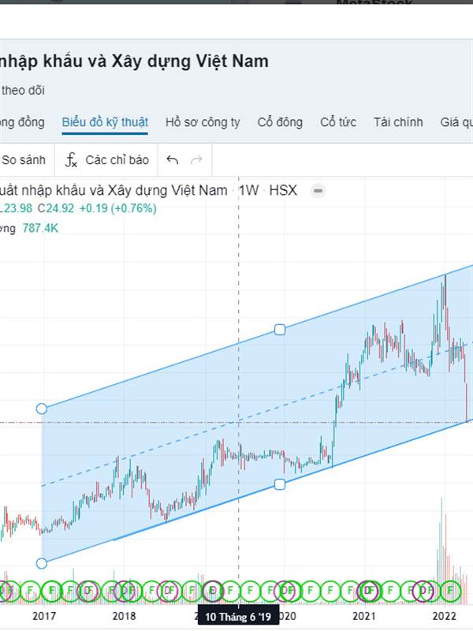The height and width of the screenshot is (631, 473).
Task: Click the redo arrow in chart toolbar
Action: pyautogui.click(x=196, y=160)
